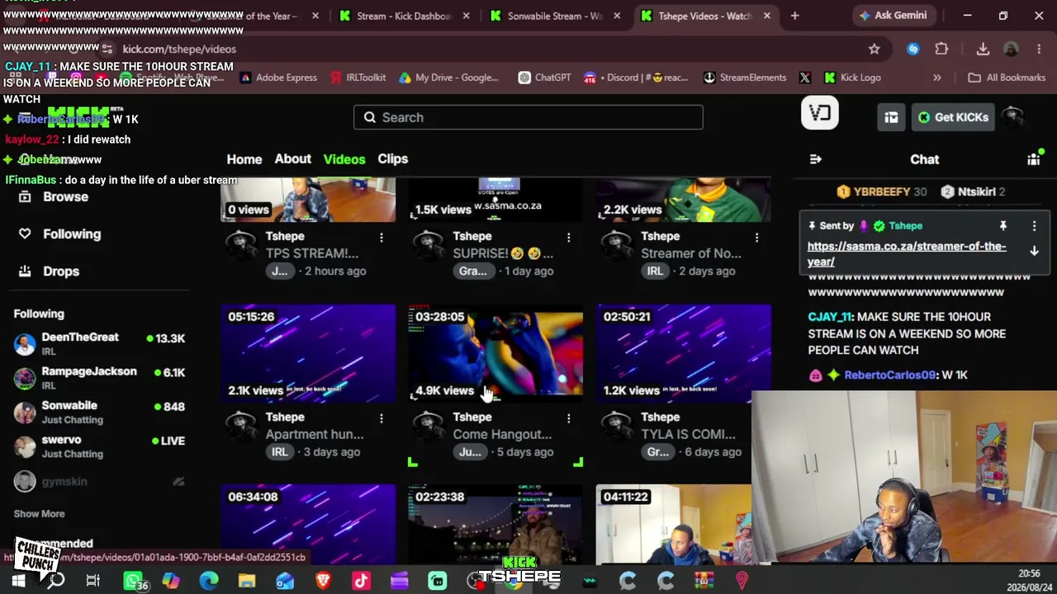Play the 06:34:08 video thumbnail
1057x594 pixels.
[x=308, y=525]
